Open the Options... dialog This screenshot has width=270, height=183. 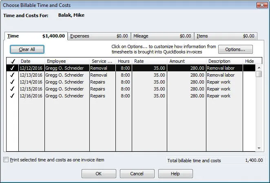[x=235, y=49]
